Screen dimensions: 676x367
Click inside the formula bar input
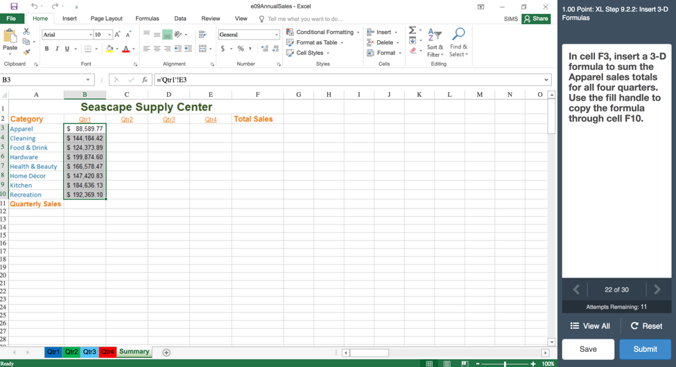tap(347, 80)
